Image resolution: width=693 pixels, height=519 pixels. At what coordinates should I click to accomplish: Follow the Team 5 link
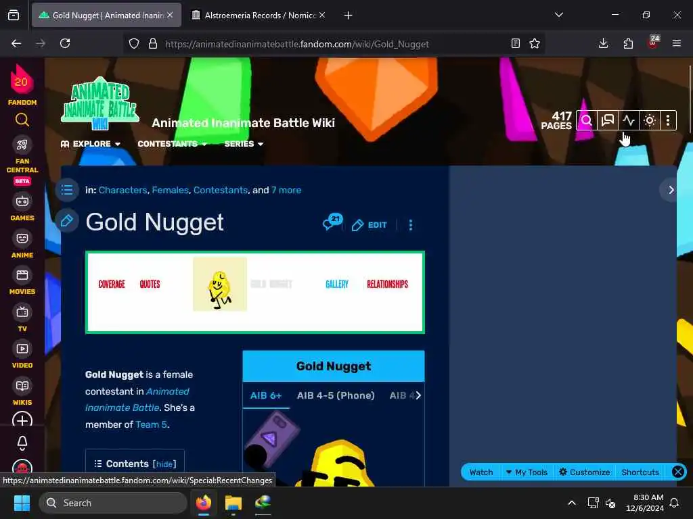[x=151, y=424]
